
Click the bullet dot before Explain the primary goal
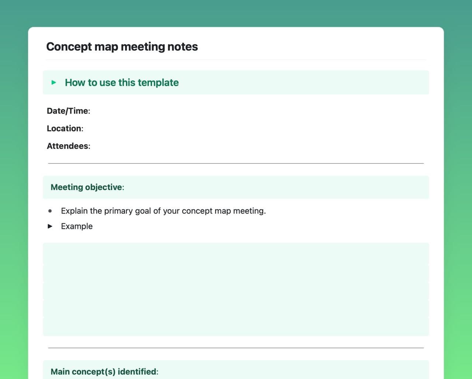coord(50,211)
